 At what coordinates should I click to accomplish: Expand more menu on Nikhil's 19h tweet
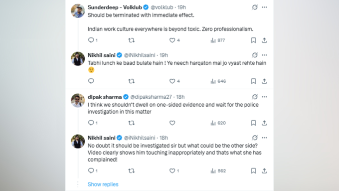click(x=264, y=55)
